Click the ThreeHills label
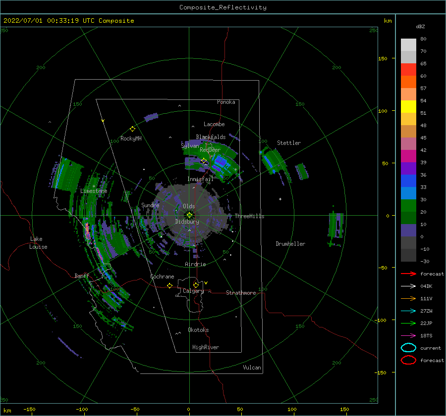446x416 pixels. [x=249, y=216]
